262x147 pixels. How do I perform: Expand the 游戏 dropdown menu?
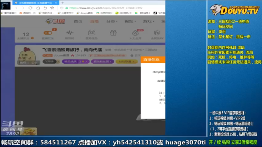[x=148, y=21]
